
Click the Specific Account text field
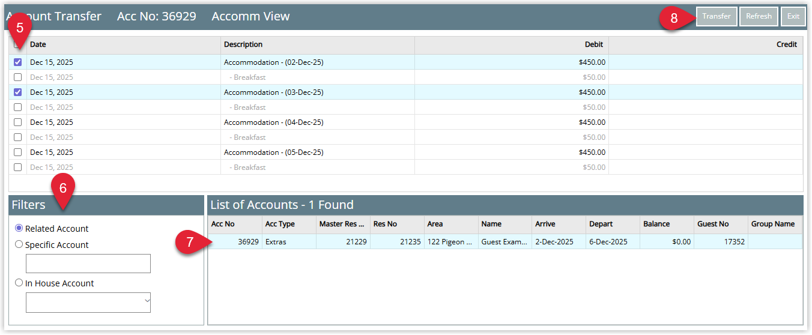pyautogui.click(x=88, y=264)
